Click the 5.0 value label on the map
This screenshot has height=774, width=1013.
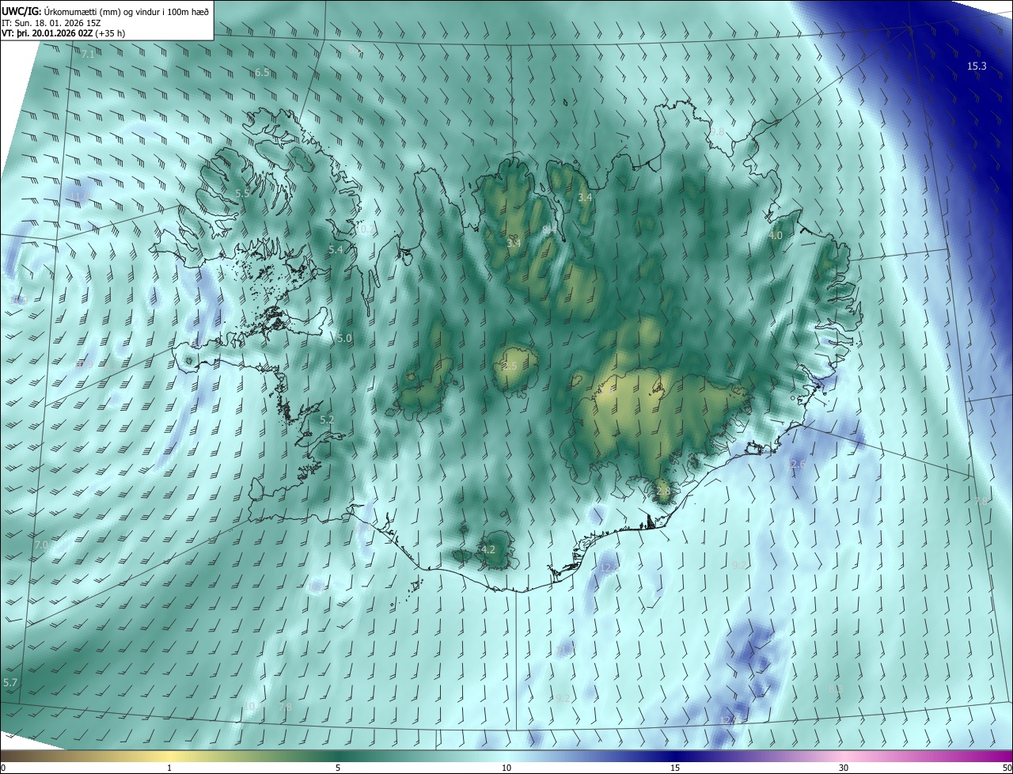pyautogui.click(x=344, y=338)
